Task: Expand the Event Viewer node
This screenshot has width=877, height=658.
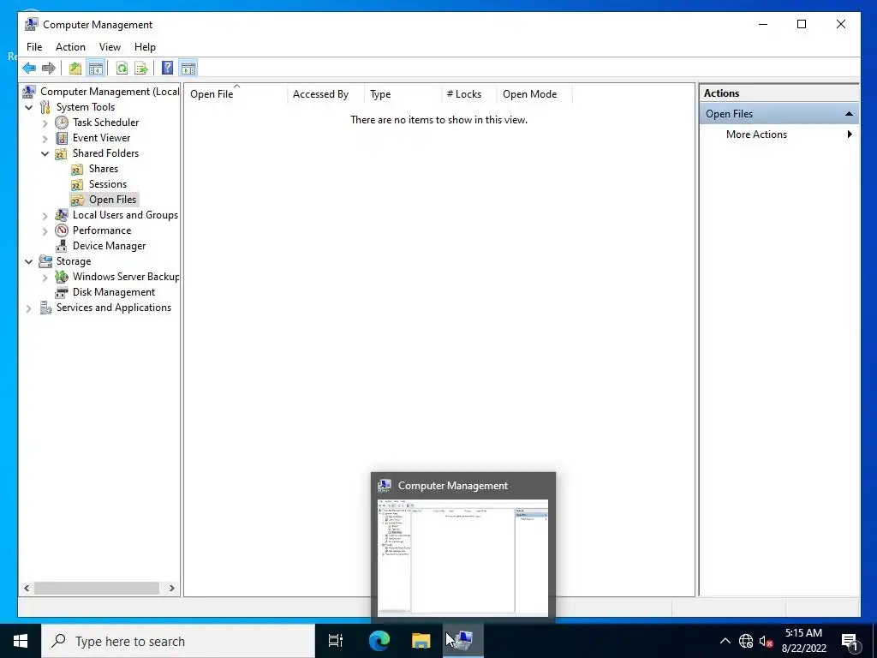Action: tap(45, 138)
